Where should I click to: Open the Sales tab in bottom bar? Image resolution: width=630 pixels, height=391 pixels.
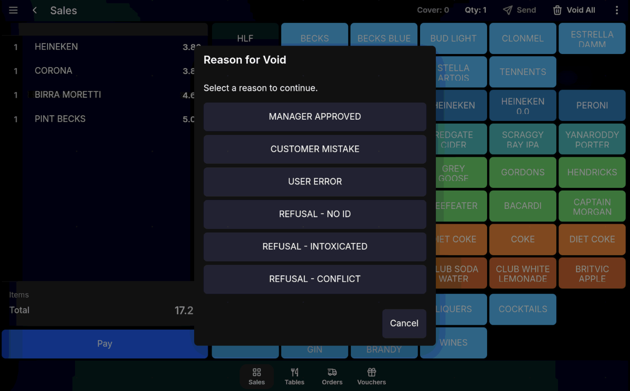point(256,376)
